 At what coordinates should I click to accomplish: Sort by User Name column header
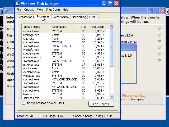click(64, 27)
